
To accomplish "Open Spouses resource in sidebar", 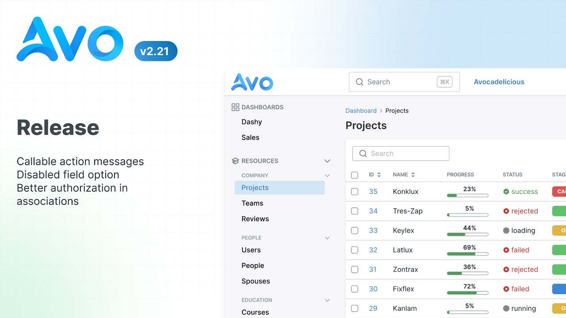I will point(256,281).
